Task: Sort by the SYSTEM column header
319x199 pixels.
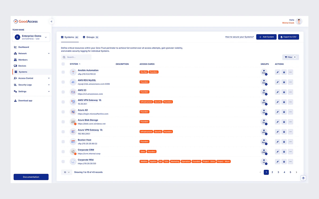Action: 75,64
